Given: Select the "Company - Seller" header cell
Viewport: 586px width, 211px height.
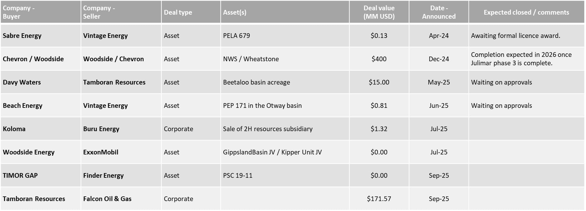Looking at the screenshot, I should 99,12.
